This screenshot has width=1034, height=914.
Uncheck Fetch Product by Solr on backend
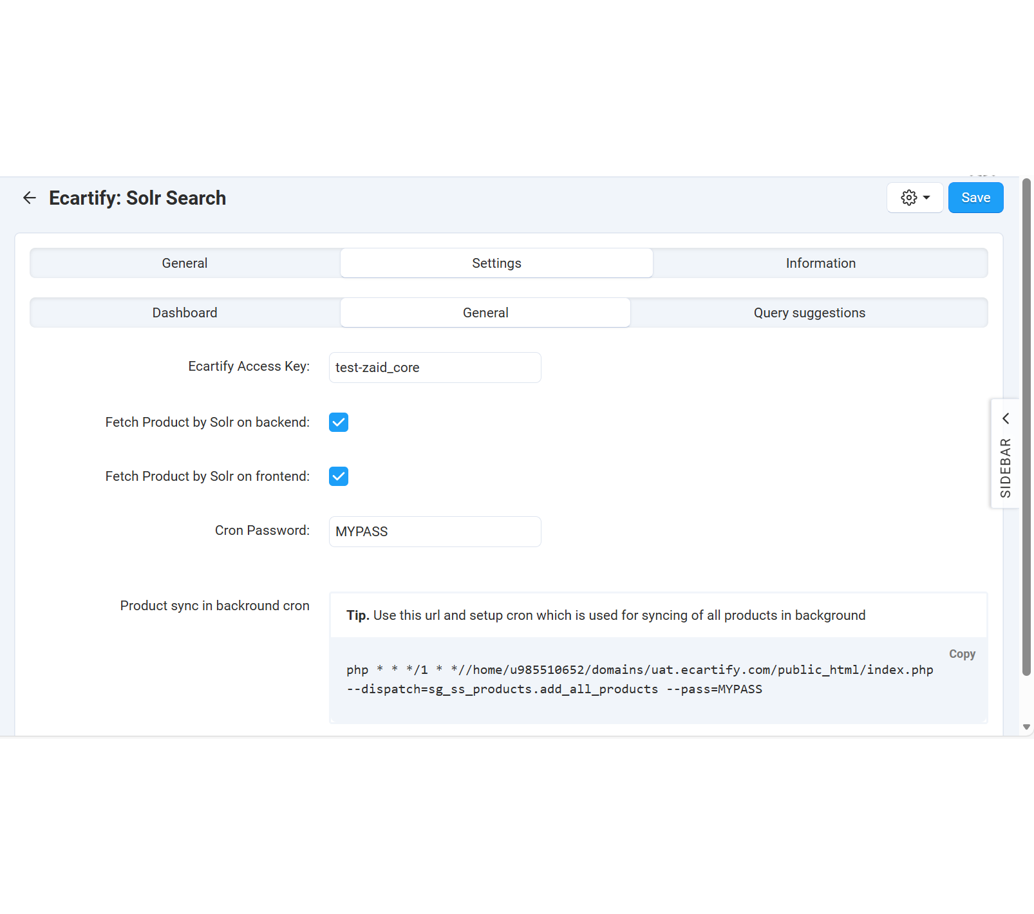(339, 422)
